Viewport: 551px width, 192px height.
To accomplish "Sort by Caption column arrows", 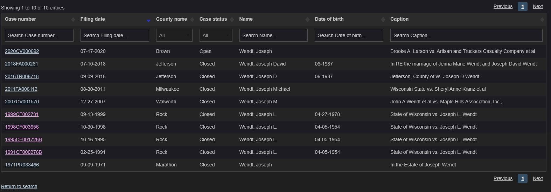I will click(x=542, y=19).
